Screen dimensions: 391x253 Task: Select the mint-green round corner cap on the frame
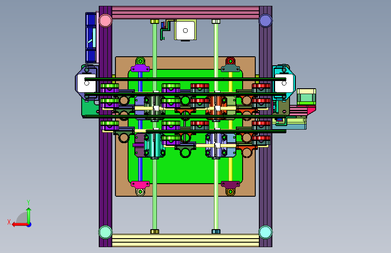105,232
